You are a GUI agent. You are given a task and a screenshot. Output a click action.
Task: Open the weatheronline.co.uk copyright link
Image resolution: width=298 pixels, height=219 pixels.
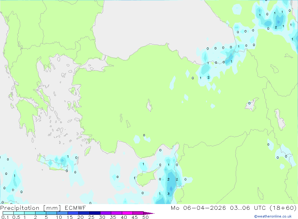pos(273,216)
